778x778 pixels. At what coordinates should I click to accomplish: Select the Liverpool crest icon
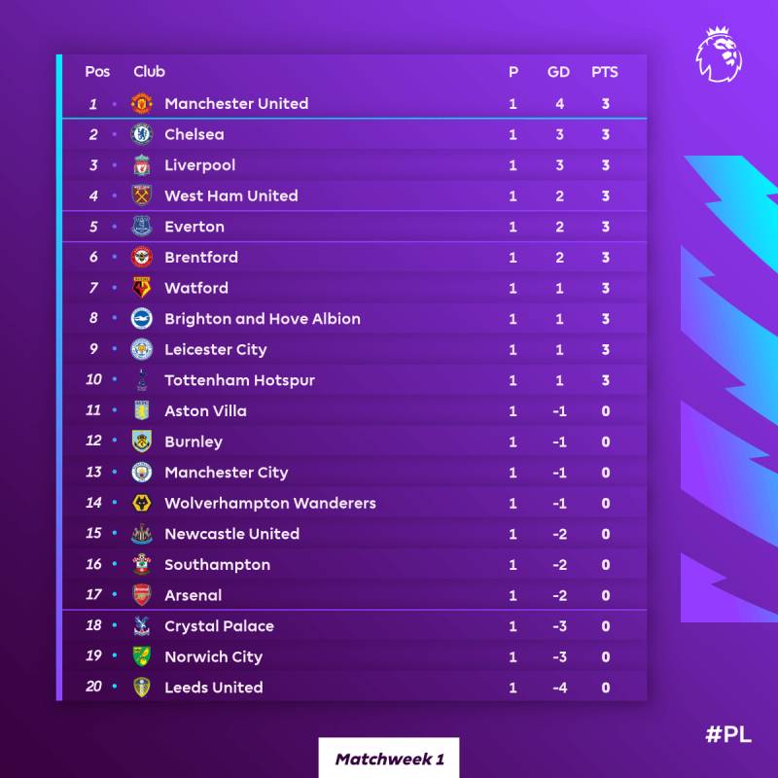click(x=142, y=165)
